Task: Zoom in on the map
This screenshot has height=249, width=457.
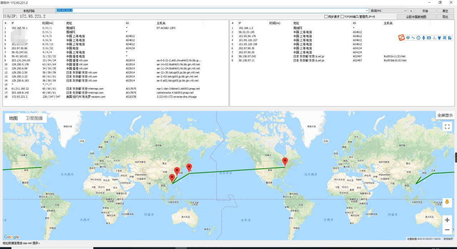Action: click(447, 220)
